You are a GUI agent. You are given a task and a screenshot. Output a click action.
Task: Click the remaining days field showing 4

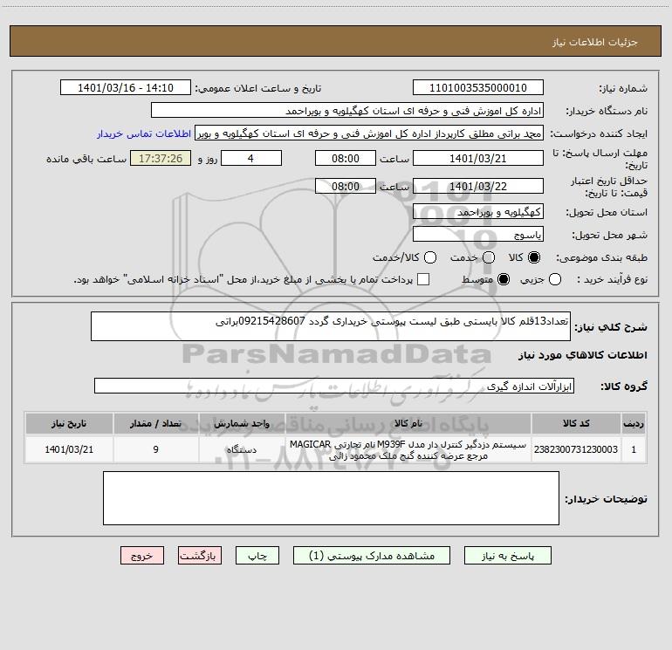(x=251, y=159)
